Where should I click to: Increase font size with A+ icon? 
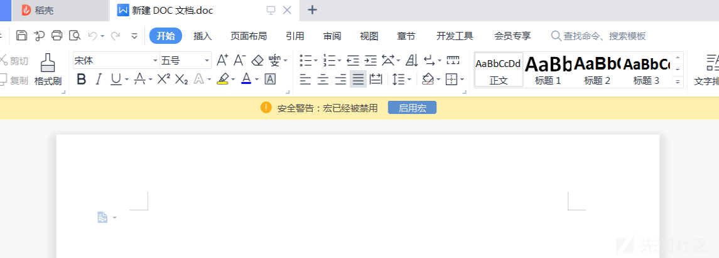tap(222, 61)
